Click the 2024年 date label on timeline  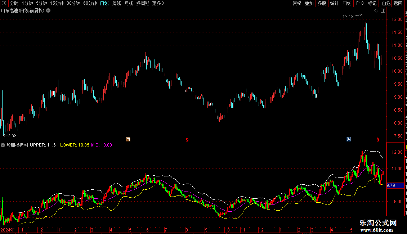[8, 230]
